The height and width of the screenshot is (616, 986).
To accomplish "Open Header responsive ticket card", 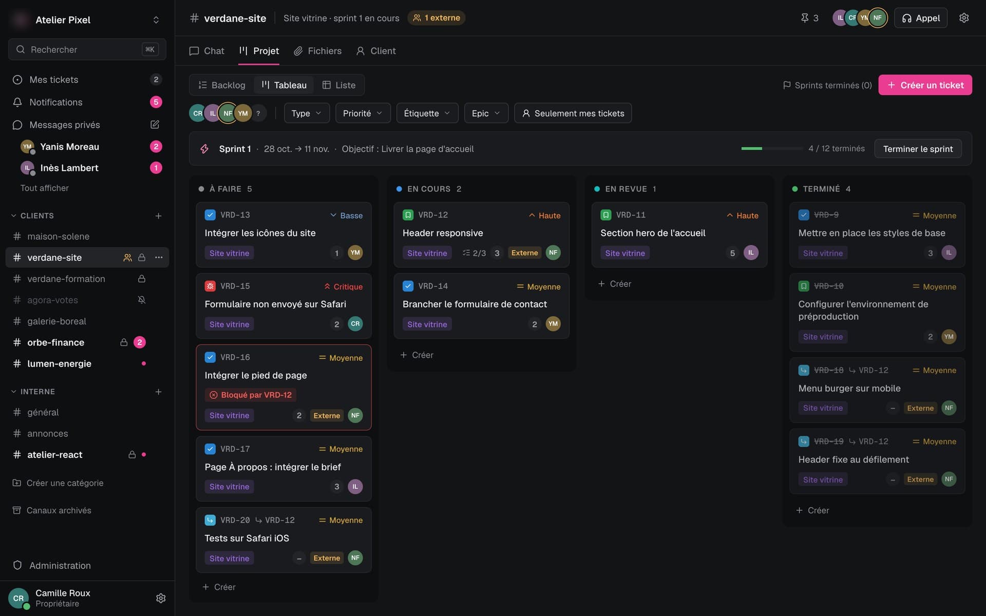I will [481, 234].
